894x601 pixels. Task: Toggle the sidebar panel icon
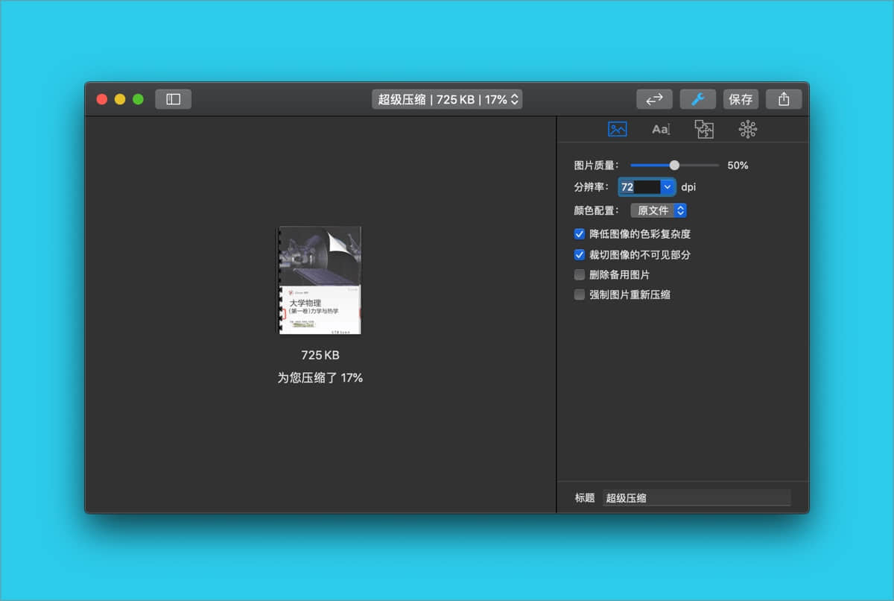click(173, 99)
